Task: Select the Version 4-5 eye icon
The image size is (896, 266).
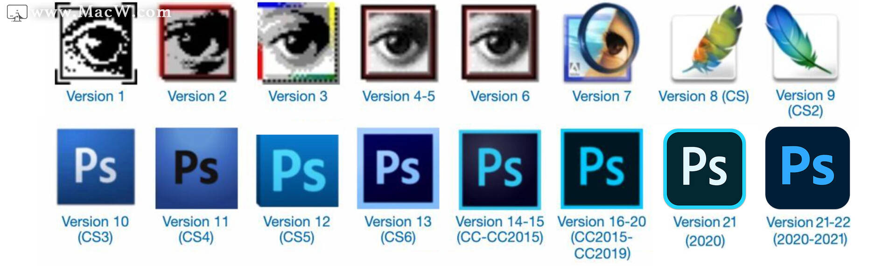Action: [398, 42]
